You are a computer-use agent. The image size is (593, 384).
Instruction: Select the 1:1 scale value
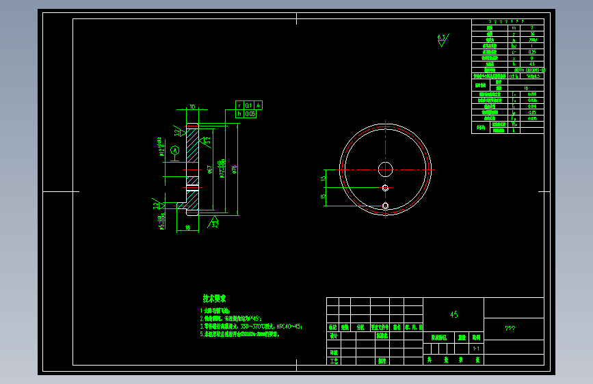pyautogui.click(x=476, y=348)
